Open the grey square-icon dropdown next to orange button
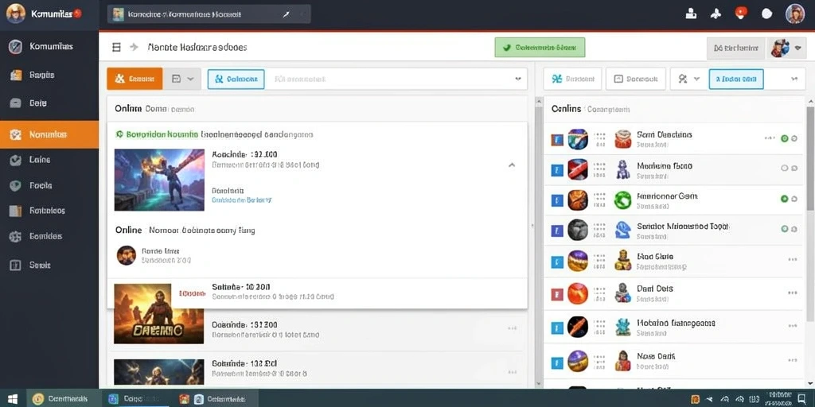The height and width of the screenshot is (407, 815). tap(182, 79)
